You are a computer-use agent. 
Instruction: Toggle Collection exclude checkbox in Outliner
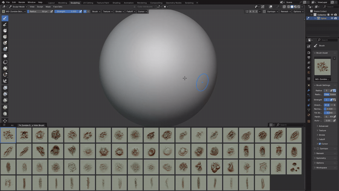tap(328, 15)
